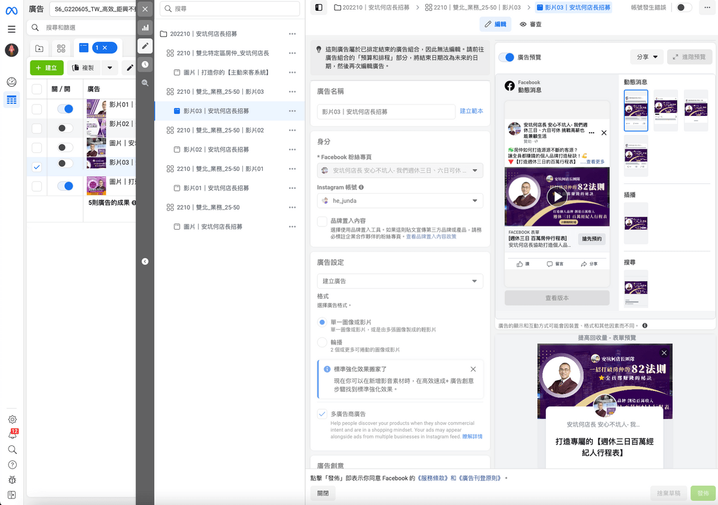Toggle the layout panel icon beside breadcrumb

click(x=319, y=8)
